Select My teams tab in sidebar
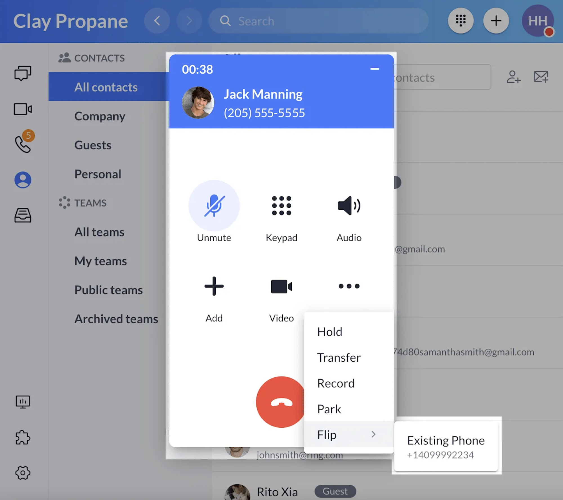563x500 pixels. [x=100, y=261]
